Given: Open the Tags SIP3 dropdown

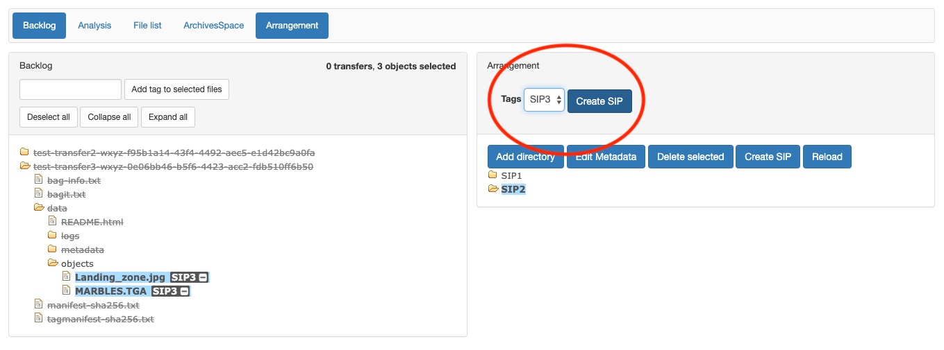Looking at the screenshot, I should [x=544, y=100].
